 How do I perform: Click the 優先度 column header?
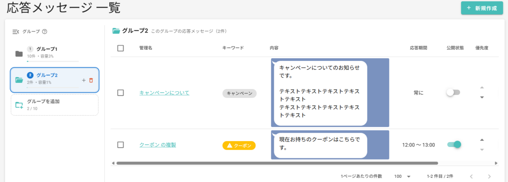click(482, 48)
